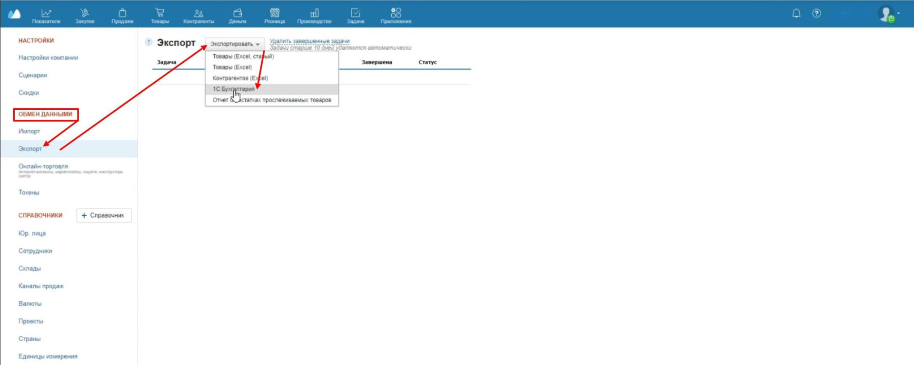
Task: Go to Продажи sales section
Action: (x=122, y=15)
